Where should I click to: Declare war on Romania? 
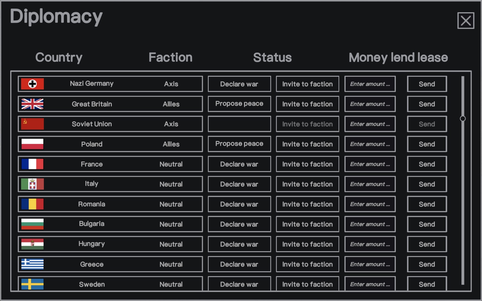(239, 204)
